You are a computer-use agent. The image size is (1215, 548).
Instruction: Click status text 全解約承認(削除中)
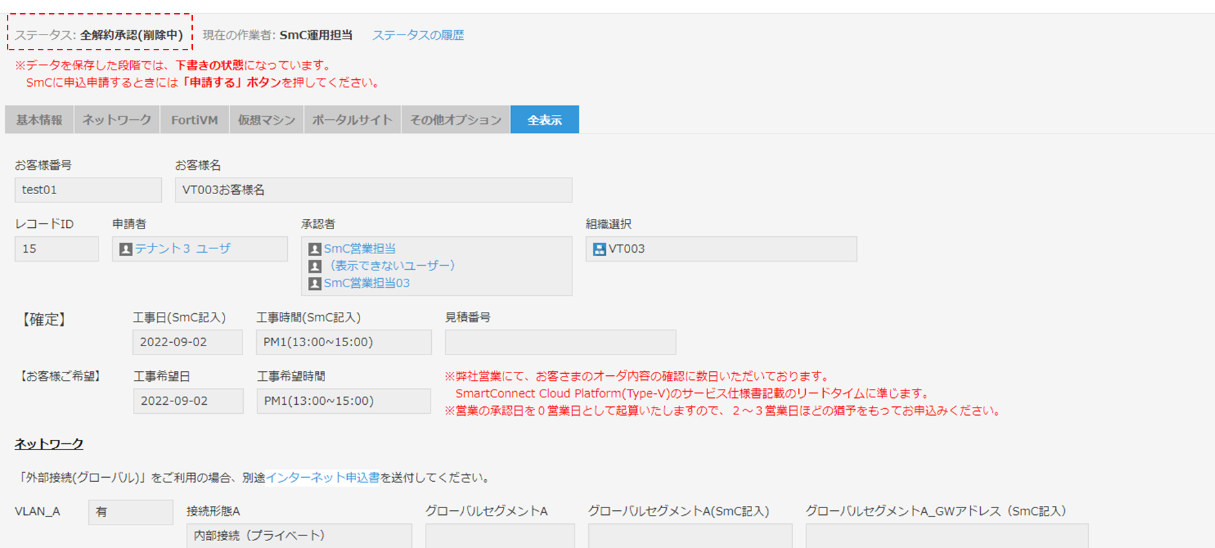point(132,35)
